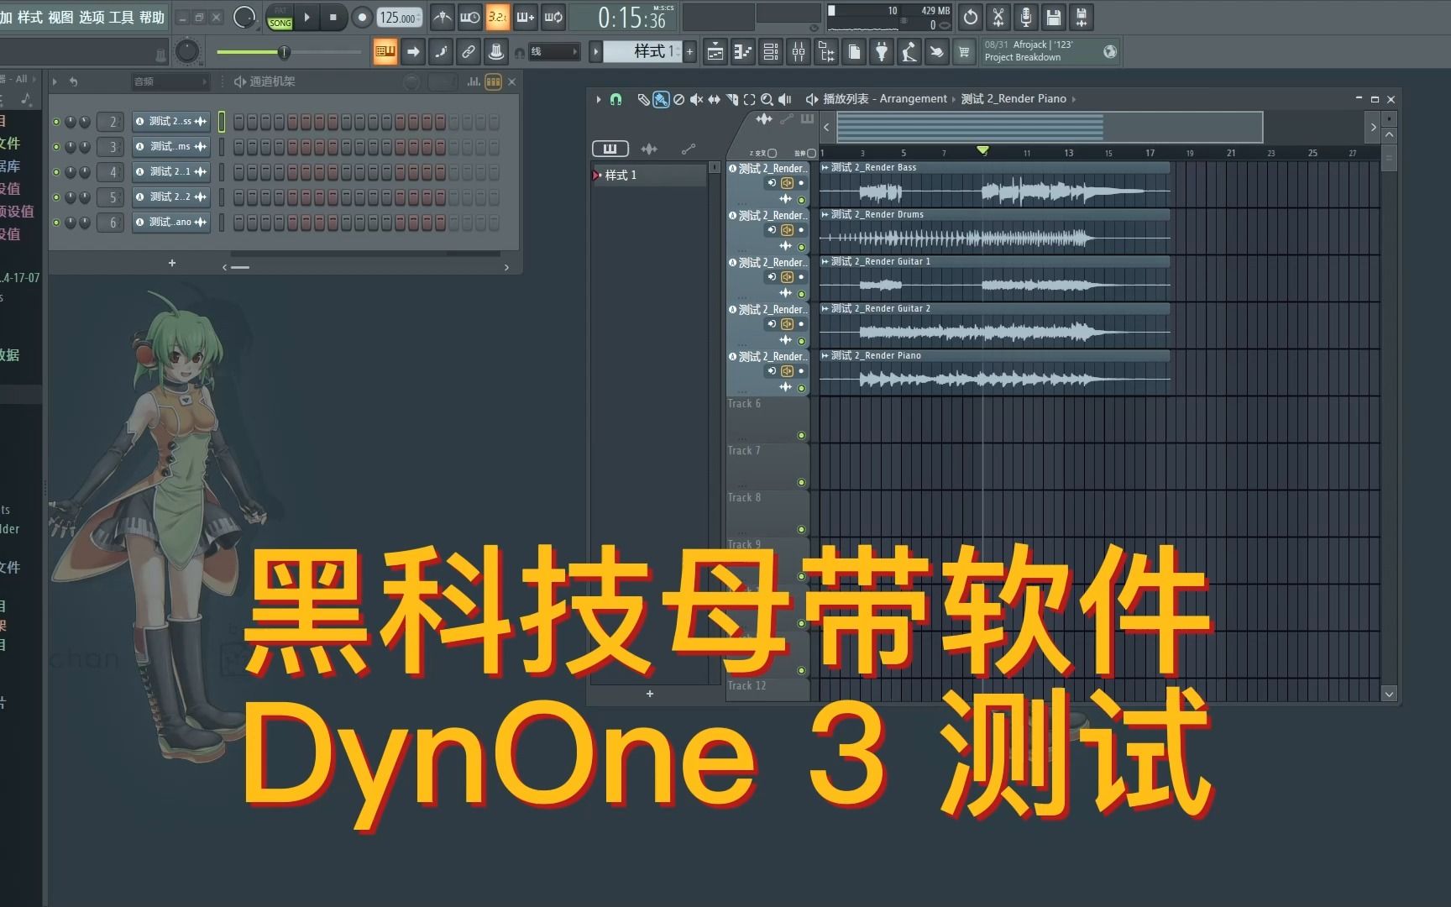Open the 工具 menu
This screenshot has height=907, width=1451.
tap(122, 17)
